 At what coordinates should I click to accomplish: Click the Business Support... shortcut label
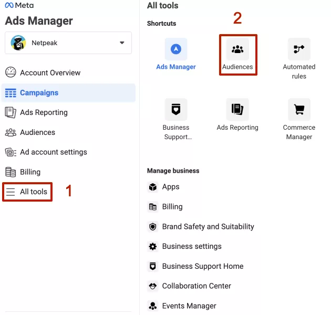[177, 132]
